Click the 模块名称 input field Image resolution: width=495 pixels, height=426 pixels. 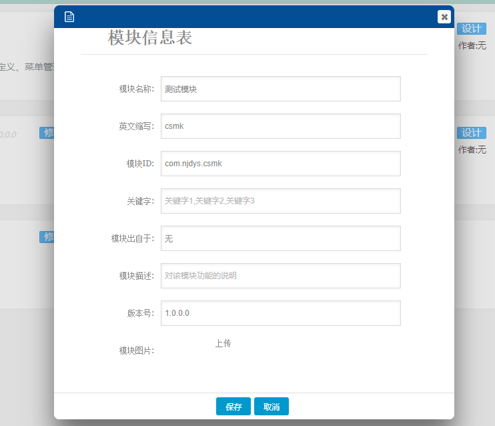pyautogui.click(x=280, y=89)
